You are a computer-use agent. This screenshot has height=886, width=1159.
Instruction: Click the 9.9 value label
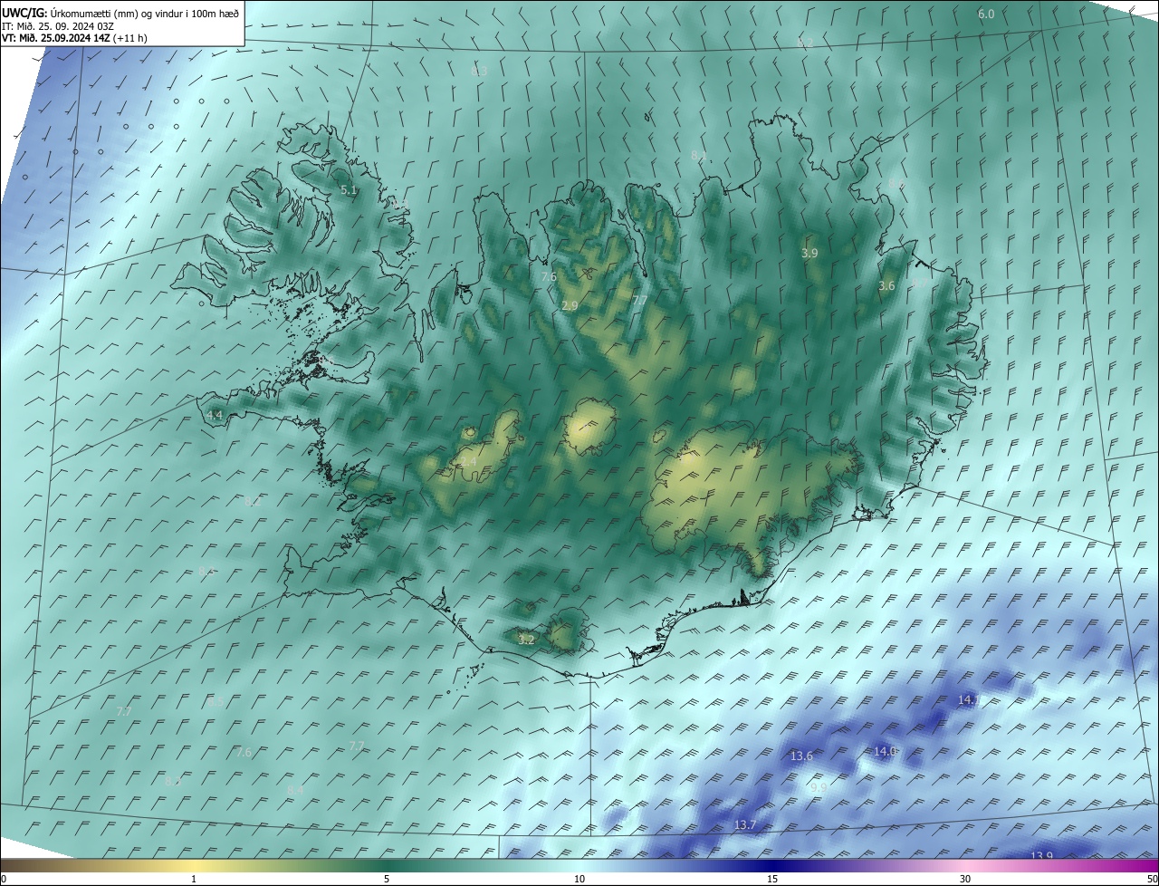click(818, 788)
